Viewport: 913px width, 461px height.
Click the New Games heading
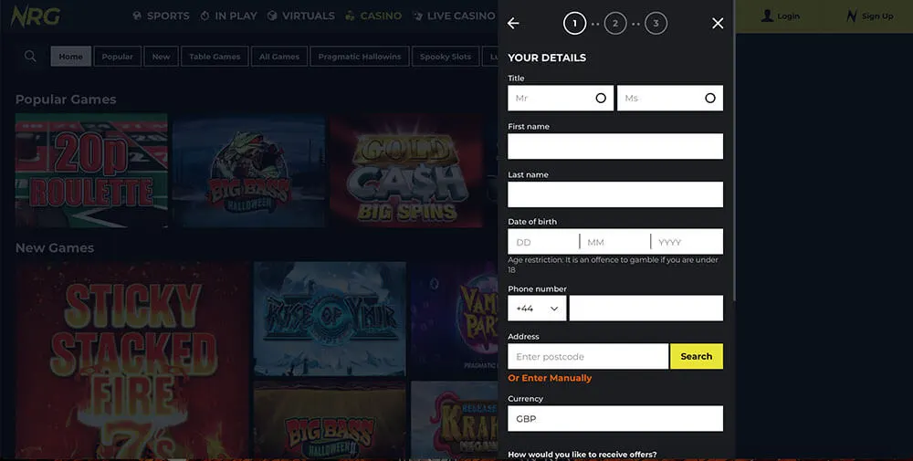coord(55,248)
